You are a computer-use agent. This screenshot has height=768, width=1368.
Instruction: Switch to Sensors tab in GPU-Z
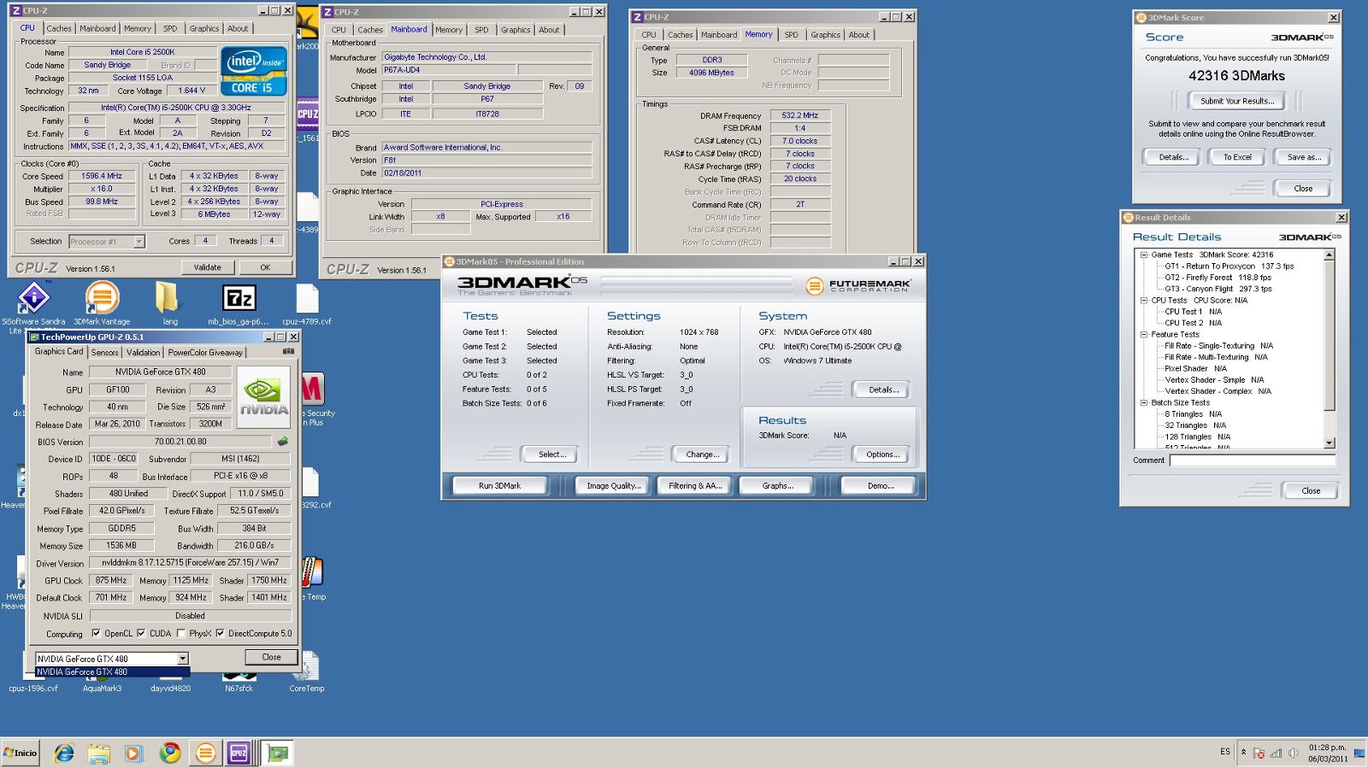coord(105,352)
